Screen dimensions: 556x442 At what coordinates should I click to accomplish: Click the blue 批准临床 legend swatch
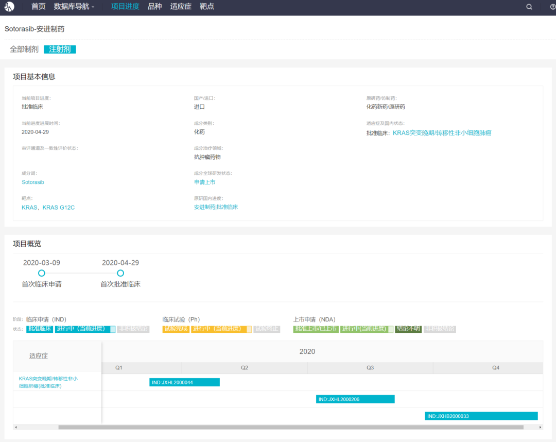40,329
